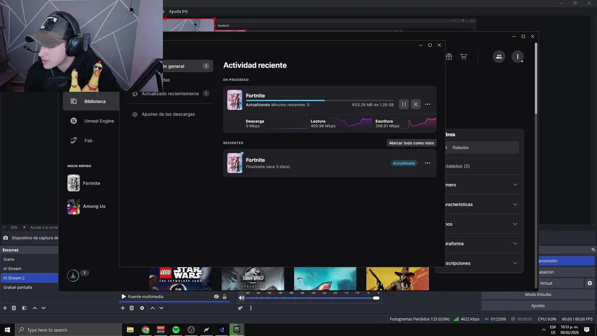Move selected source up in OBS
The height and width of the screenshot is (336, 597).
pos(153,308)
